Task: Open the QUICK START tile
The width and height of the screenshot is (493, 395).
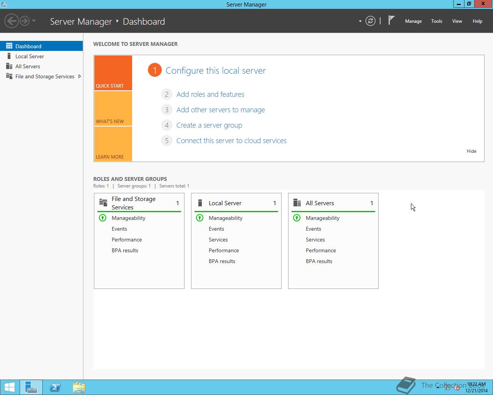Action: coord(113,73)
